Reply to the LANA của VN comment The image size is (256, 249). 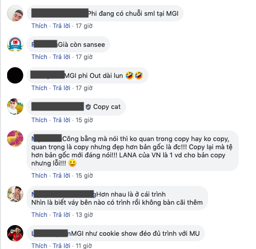(62, 176)
